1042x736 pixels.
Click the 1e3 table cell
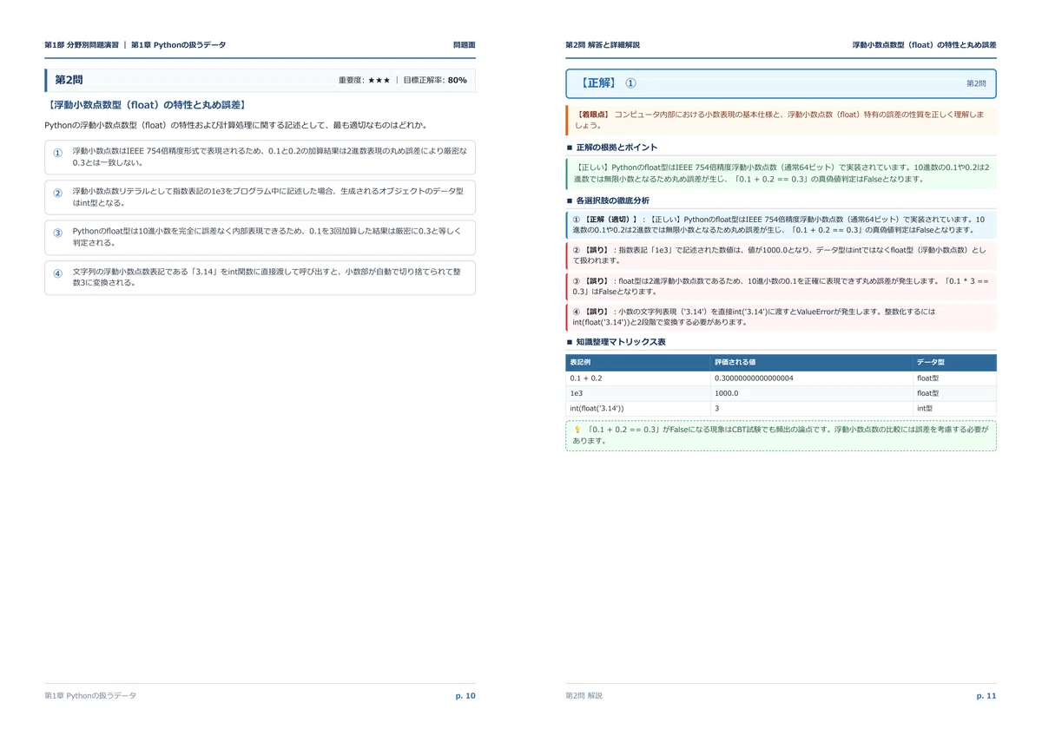click(x=637, y=393)
